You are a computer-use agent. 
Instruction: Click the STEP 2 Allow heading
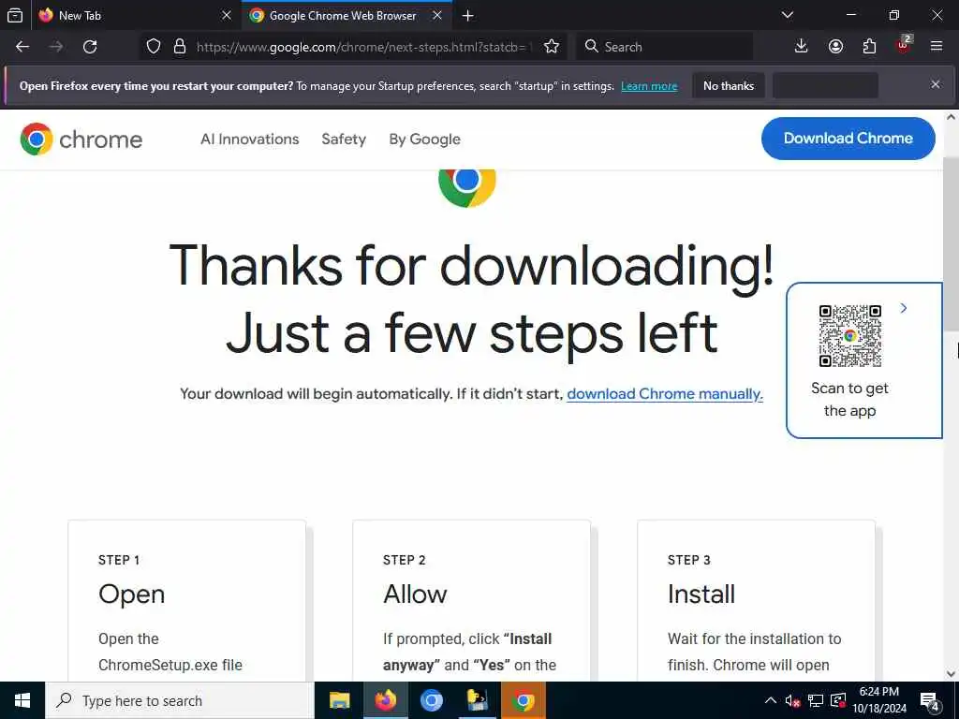(415, 594)
